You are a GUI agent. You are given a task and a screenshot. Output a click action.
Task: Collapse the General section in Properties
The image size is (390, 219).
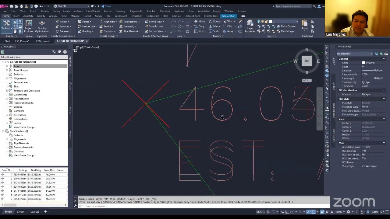(x=384, y=59)
